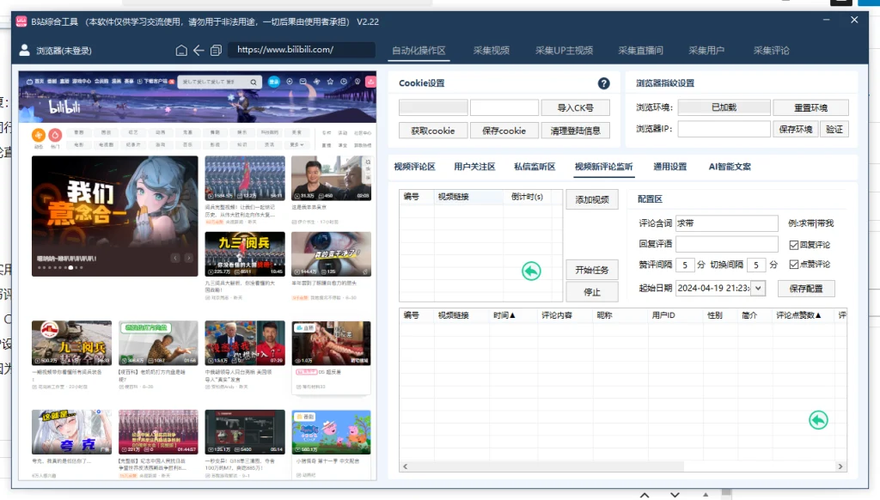Open the bilibili mail message icon
880x500 pixels.
[302, 82]
